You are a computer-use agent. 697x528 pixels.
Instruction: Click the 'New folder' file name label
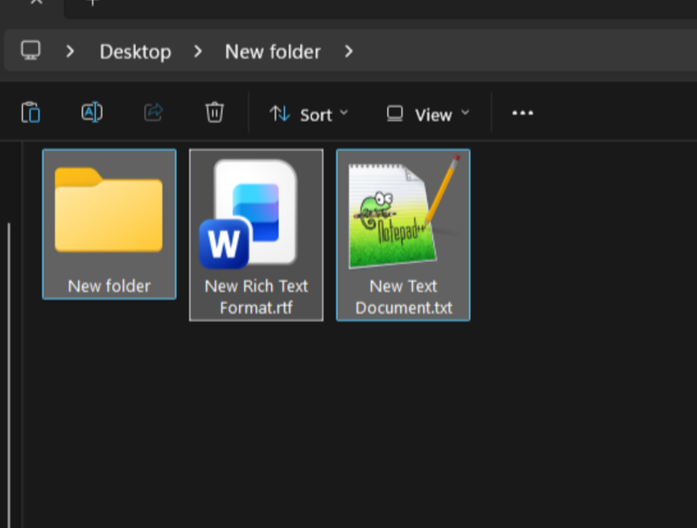coord(109,286)
